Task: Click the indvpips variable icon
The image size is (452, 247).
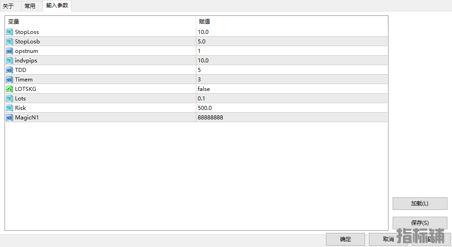Action: [x=10, y=61]
